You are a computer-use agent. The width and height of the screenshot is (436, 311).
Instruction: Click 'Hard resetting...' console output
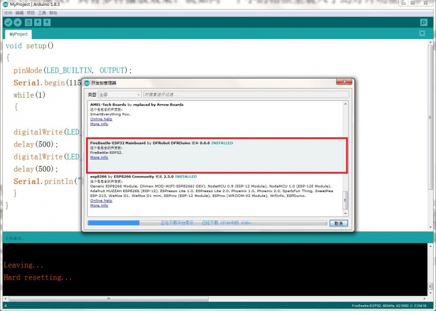click(38, 278)
